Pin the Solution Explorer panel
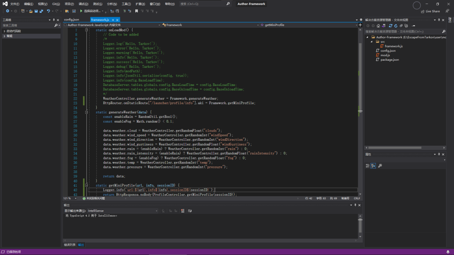The height and width of the screenshot is (255, 454). [439, 20]
